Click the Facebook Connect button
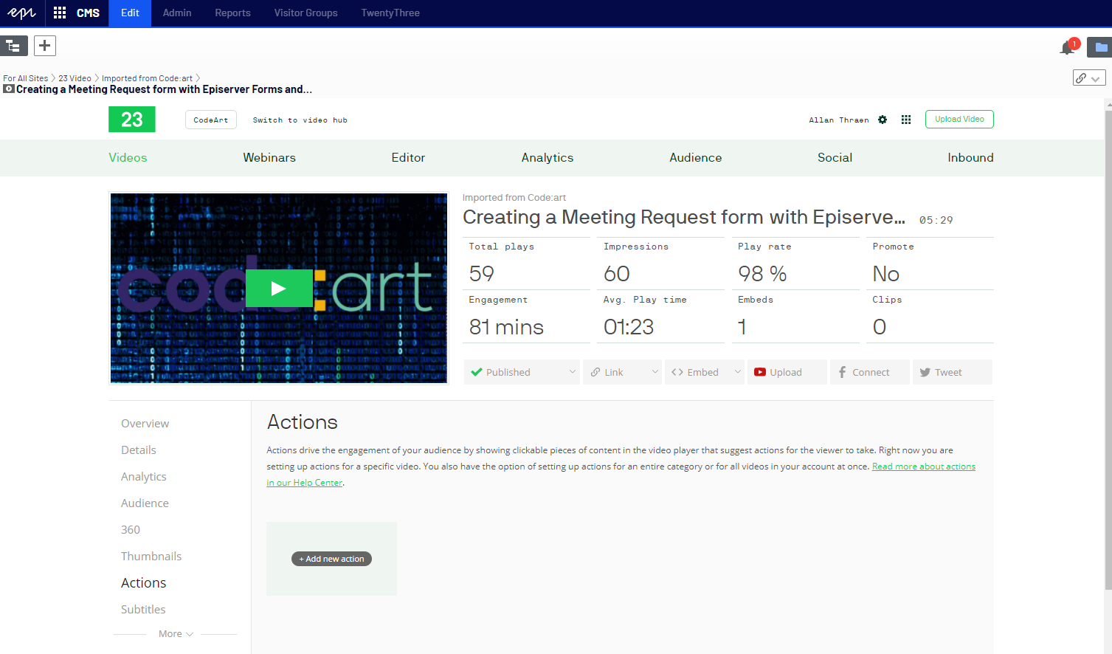Viewport: 1112px width, 654px height. pyautogui.click(x=870, y=372)
